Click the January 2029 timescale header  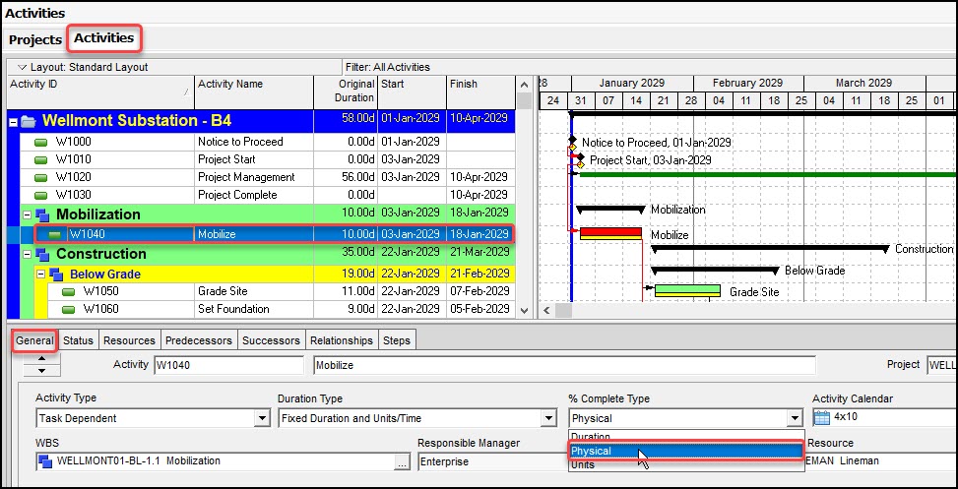632,83
